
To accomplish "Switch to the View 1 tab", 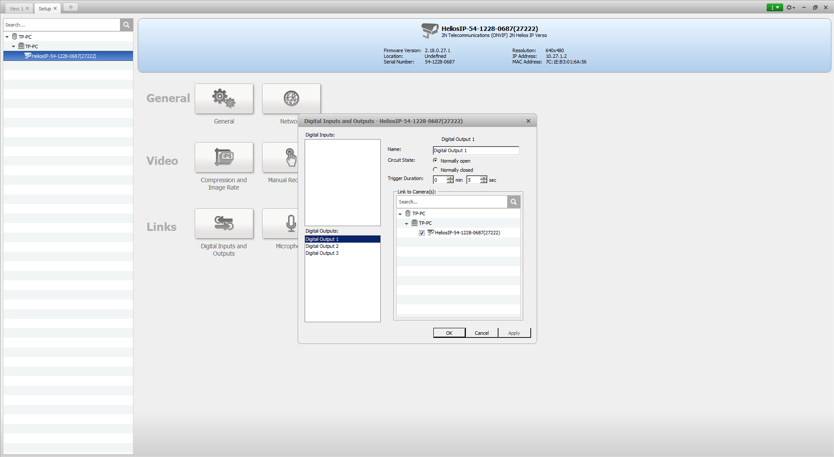I will click(17, 9).
